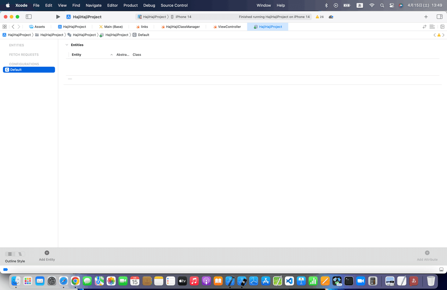
Task: Open the Source Control menu
Action: (174, 5)
